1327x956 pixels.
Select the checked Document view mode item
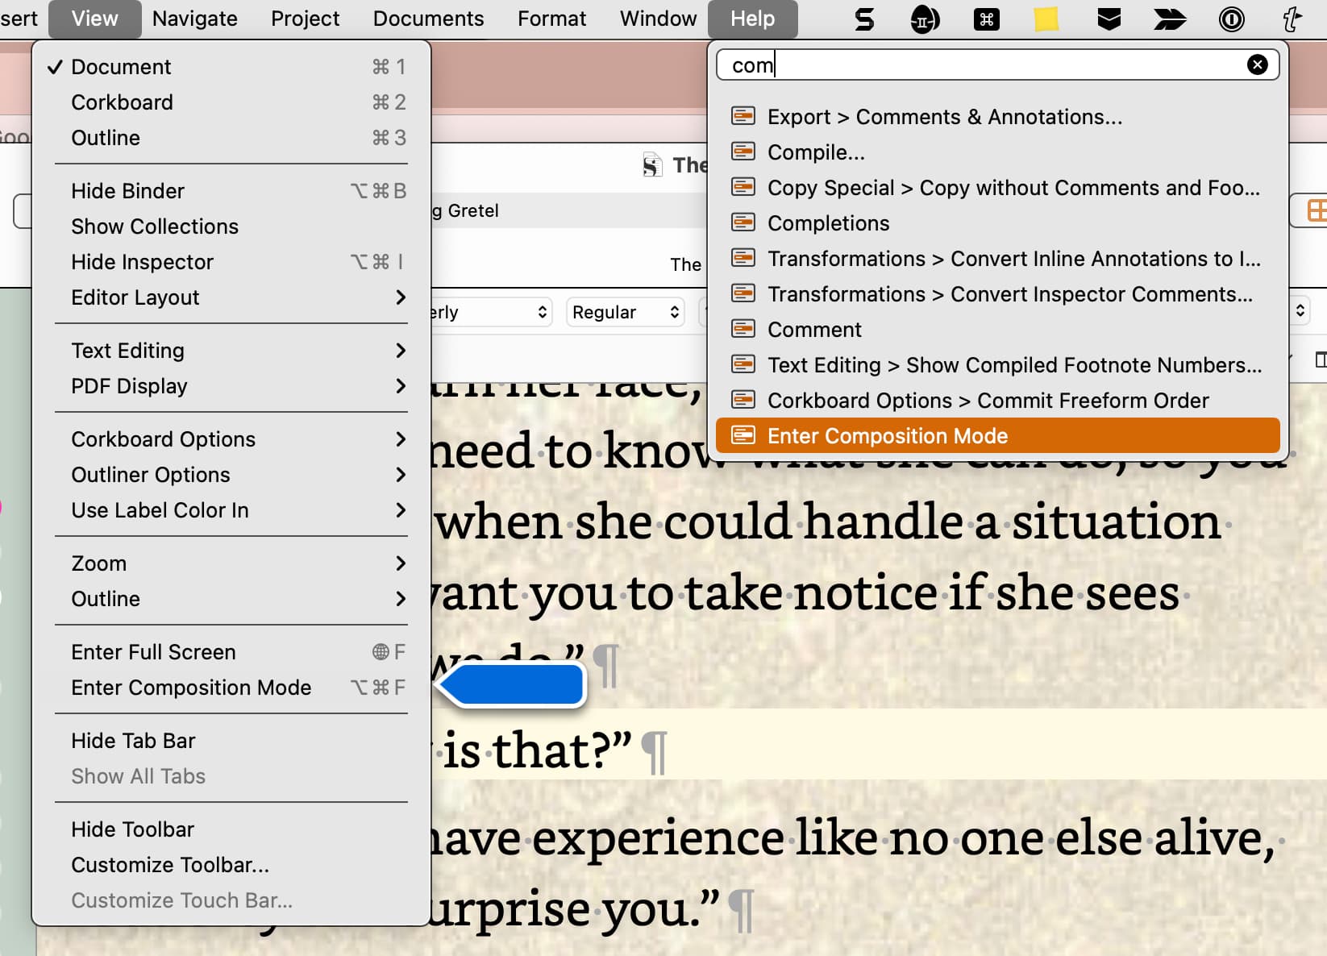tap(231, 67)
